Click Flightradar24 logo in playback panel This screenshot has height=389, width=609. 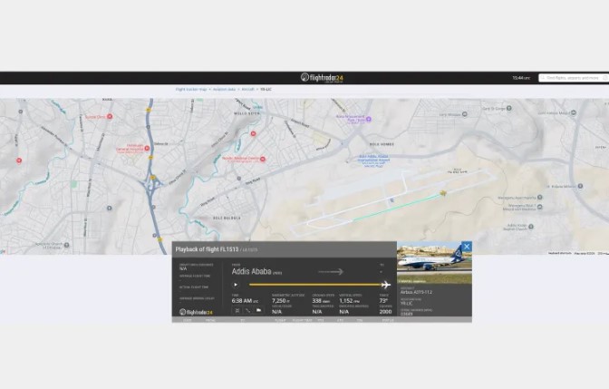[x=196, y=311]
